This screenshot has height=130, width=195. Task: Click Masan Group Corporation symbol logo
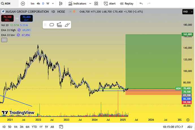click(3, 12)
